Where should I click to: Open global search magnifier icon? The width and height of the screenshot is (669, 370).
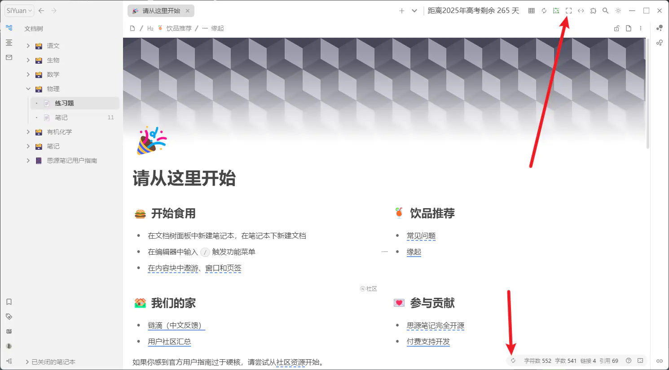[606, 11]
